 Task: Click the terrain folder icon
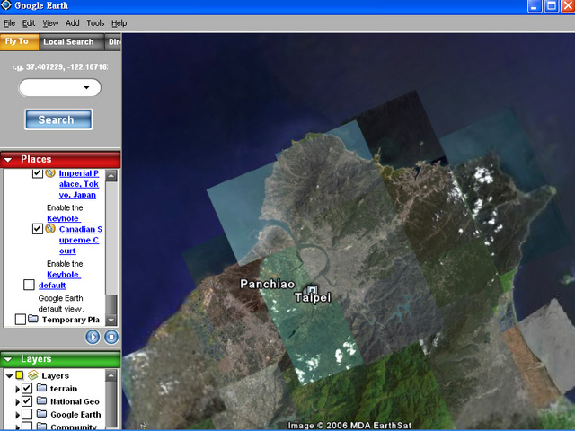[42, 387]
